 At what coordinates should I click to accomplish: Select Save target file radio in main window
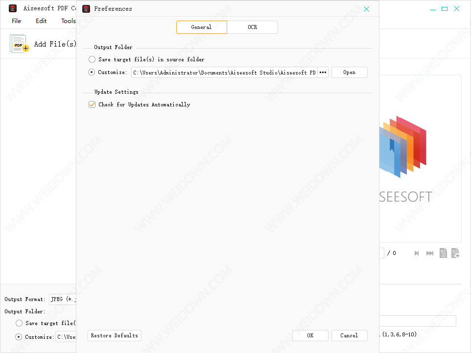19,323
